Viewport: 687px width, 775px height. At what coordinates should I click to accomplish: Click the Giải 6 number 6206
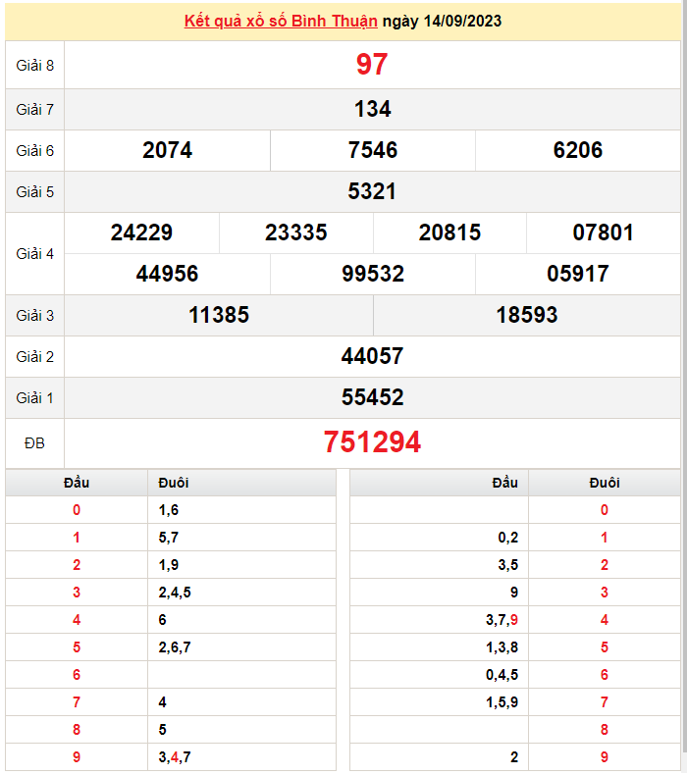(x=578, y=150)
